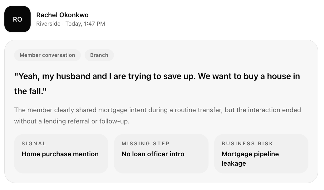The height and width of the screenshot is (190, 324).
Task: Select the Mortgage pipeline leakage chip
Action: pyautogui.click(x=250, y=158)
